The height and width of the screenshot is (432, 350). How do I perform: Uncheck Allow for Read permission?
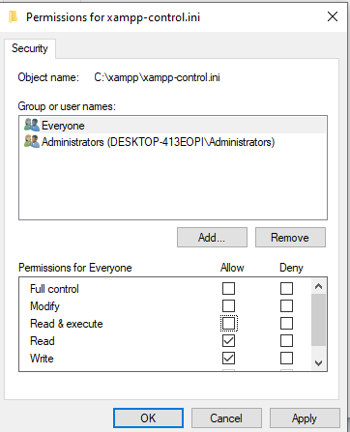point(228,340)
